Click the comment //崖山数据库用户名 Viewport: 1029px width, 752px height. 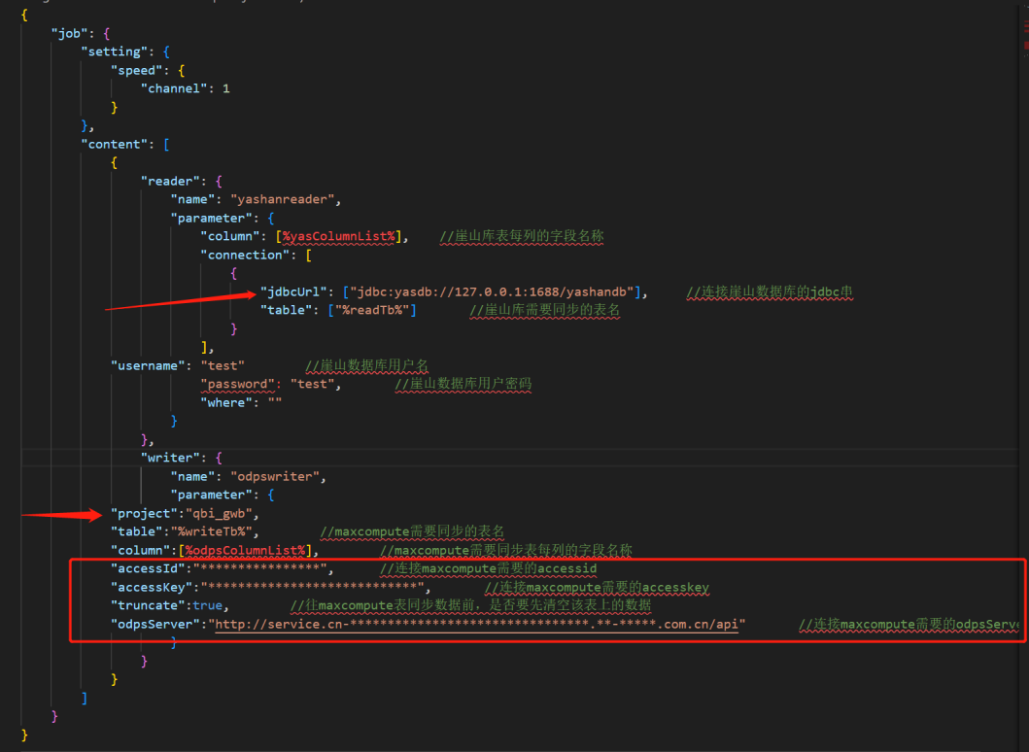click(x=367, y=365)
